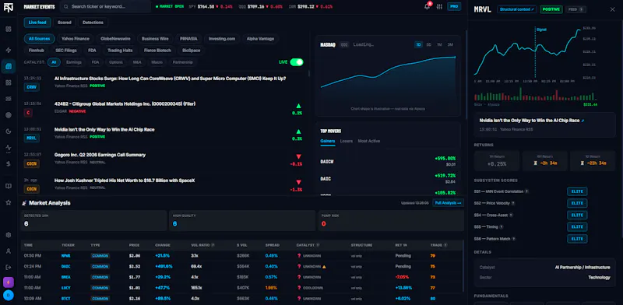Select the 3M chart range

(x=450, y=45)
